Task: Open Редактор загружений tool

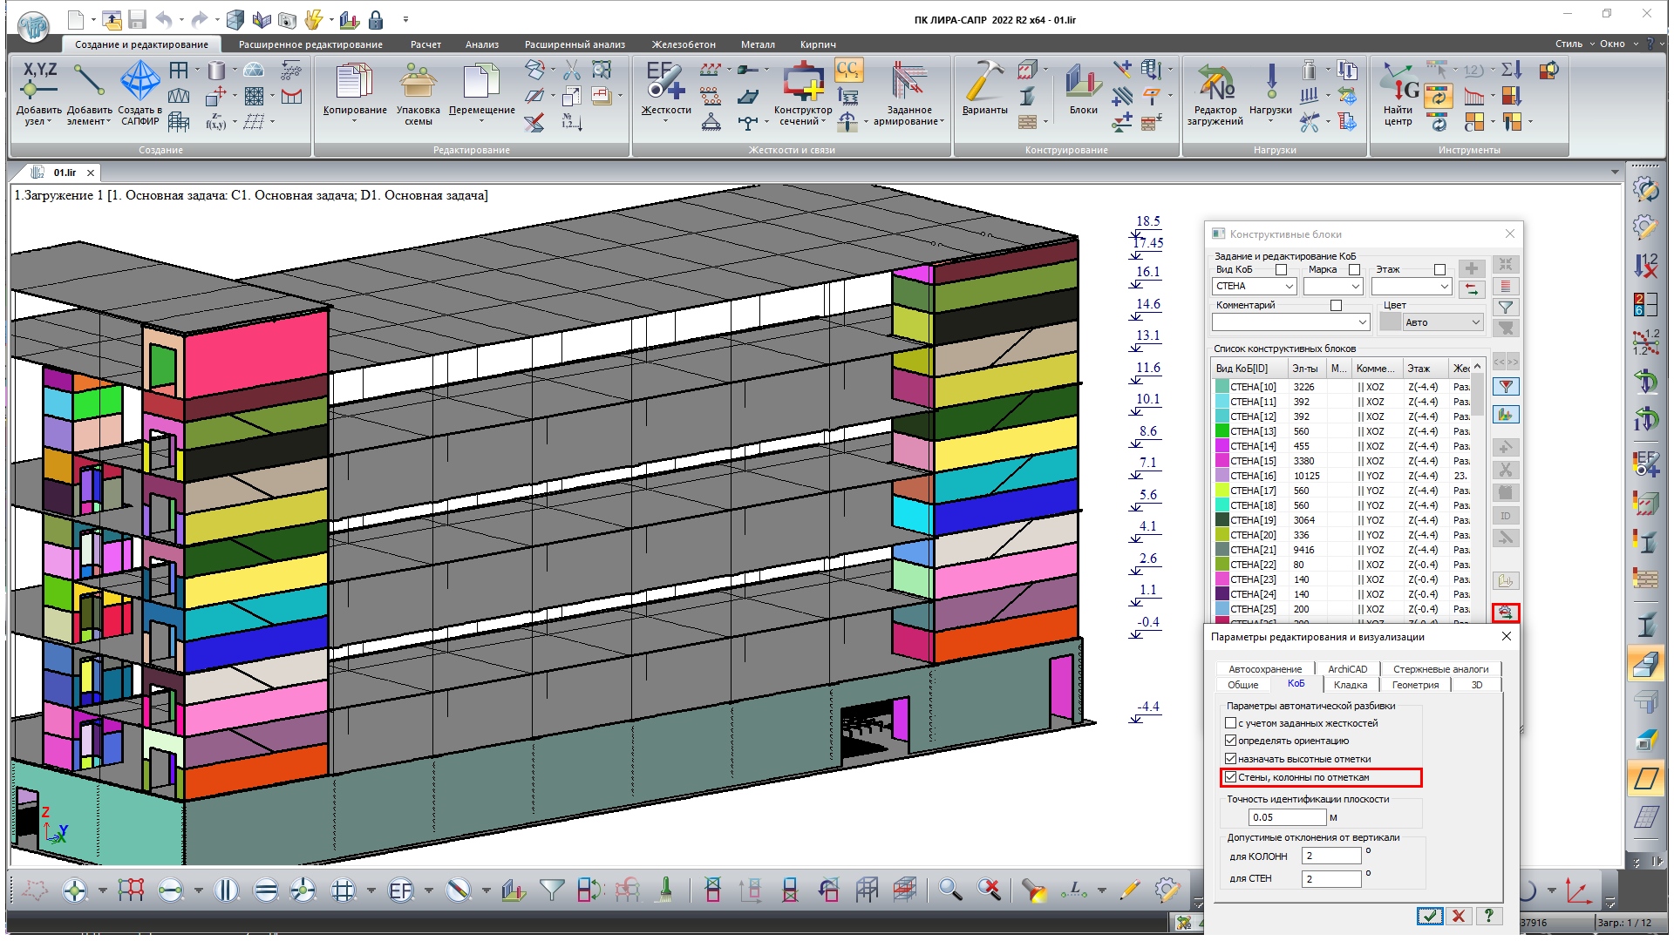Action: point(1215,83)
